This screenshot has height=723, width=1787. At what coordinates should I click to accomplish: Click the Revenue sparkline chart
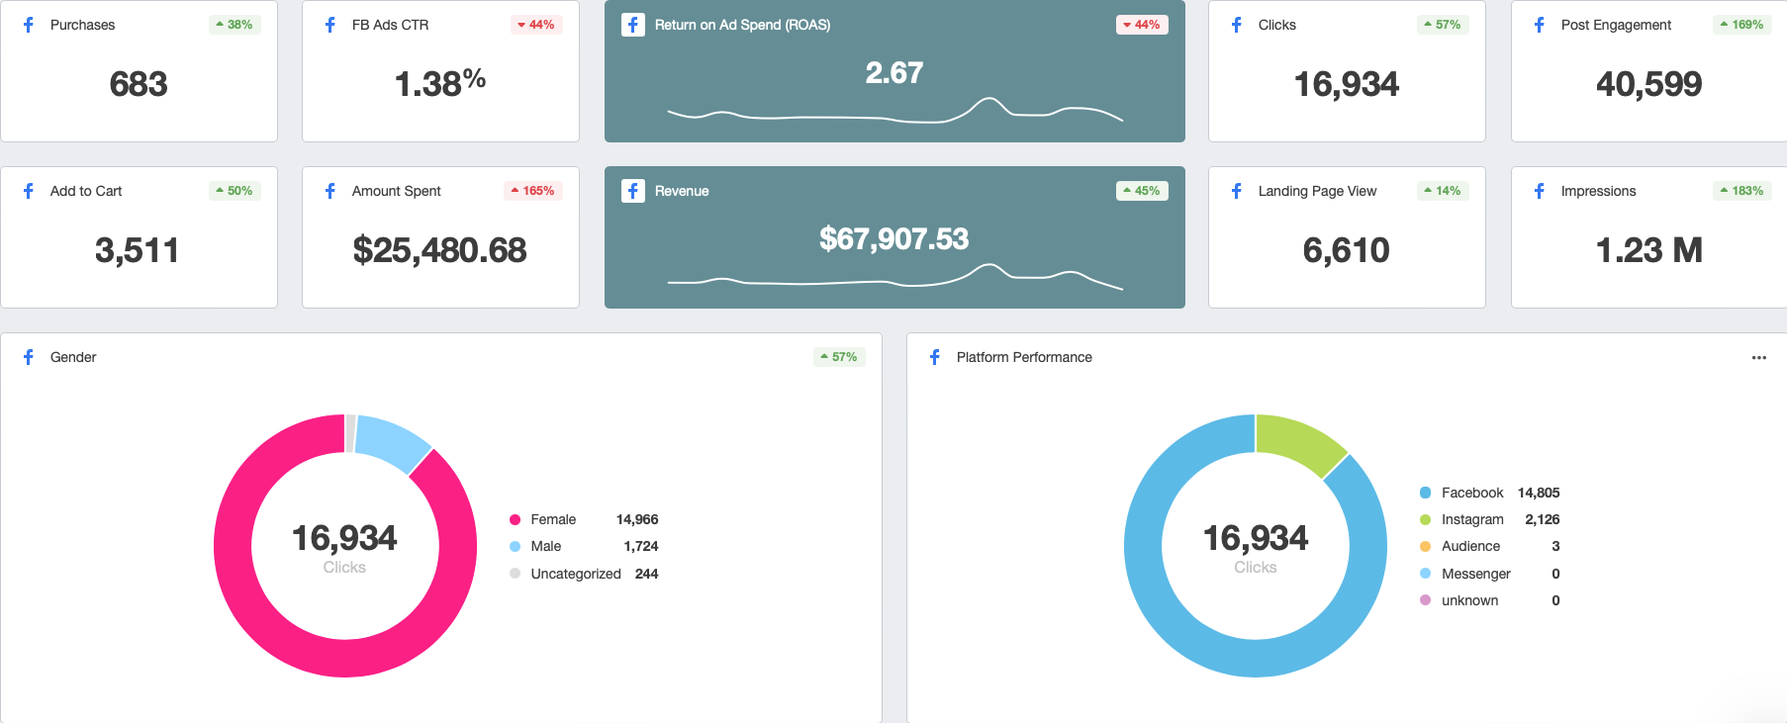(x=894, y=277)
